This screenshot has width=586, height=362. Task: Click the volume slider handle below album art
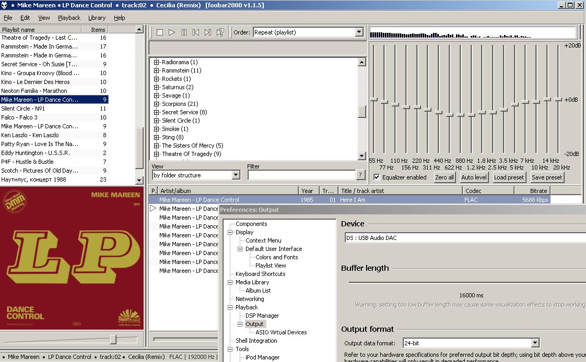113,339
